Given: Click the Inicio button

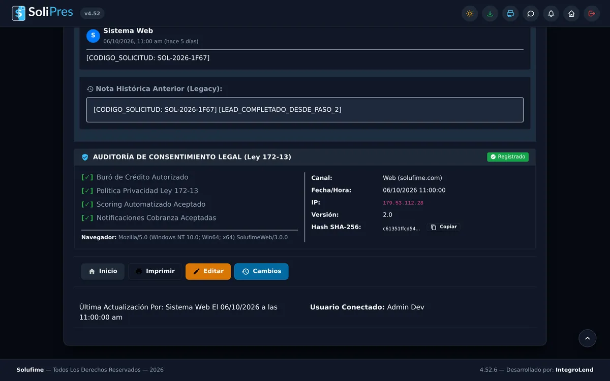Looking at the screenshot, I should (x=103, y=271).
